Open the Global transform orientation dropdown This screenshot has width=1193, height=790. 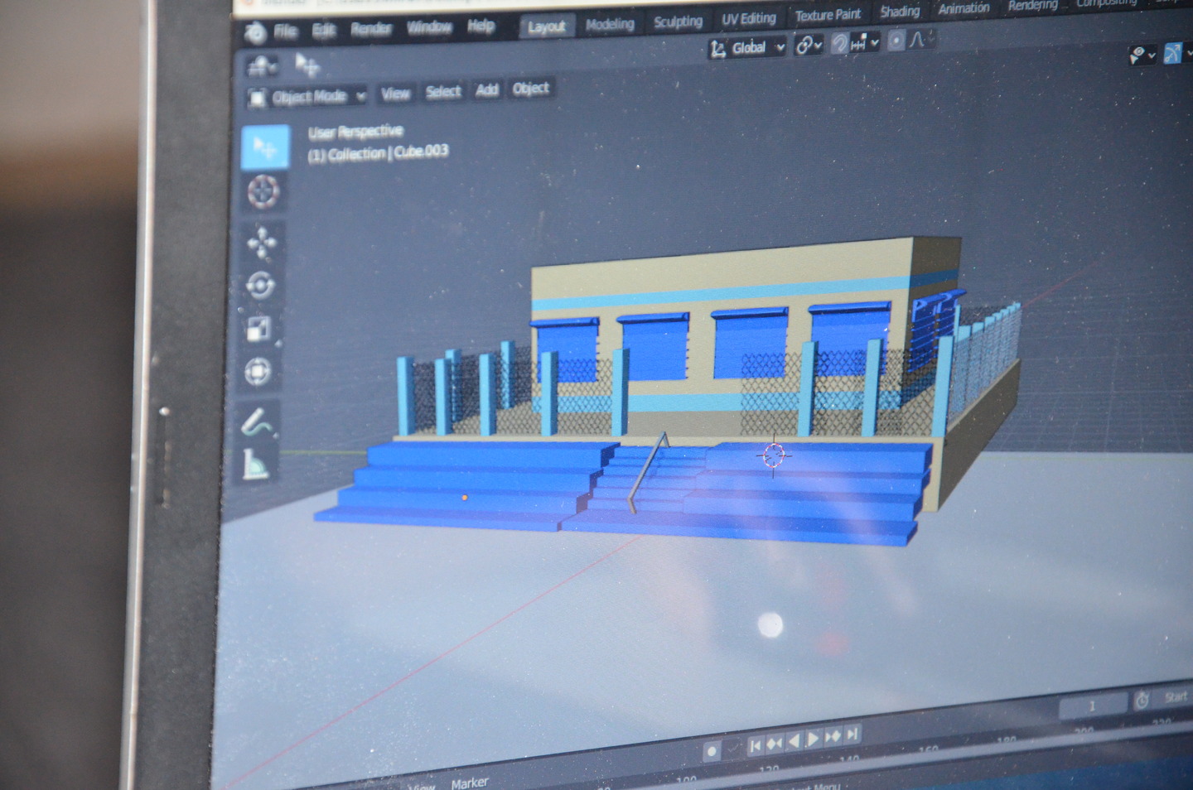pyautogui.click(x=746, y=48)
